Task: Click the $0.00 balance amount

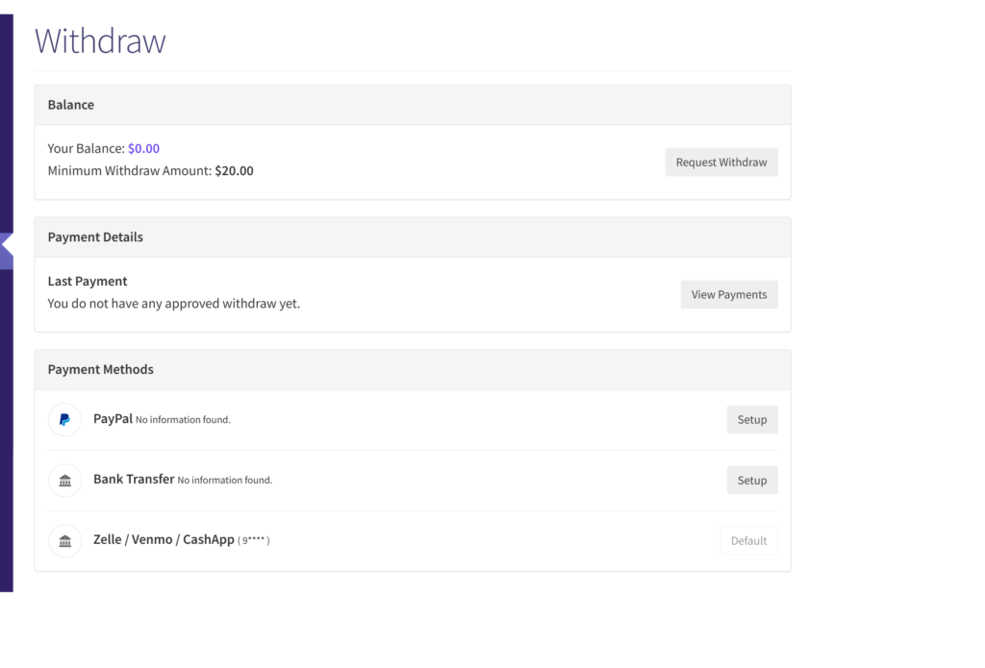Action: [144, 148]
